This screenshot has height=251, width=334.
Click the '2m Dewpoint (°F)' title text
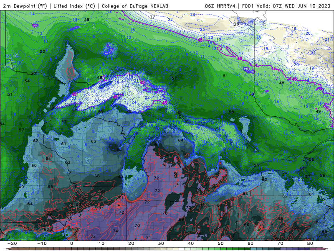(25, 6)
